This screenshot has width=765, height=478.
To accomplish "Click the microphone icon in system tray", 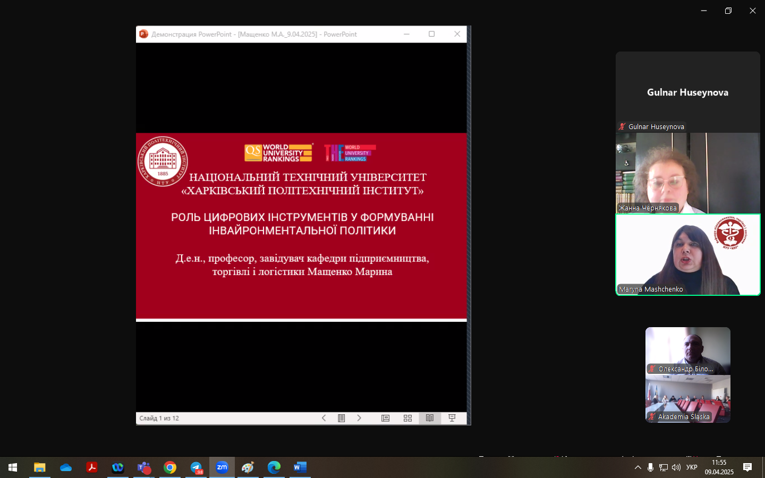I will point(650,467).
